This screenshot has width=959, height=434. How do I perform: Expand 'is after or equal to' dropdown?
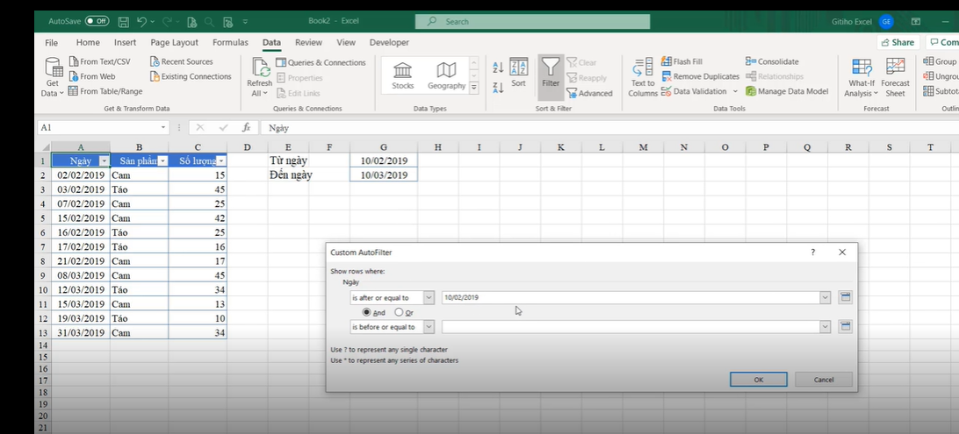(x=429, y=298)
